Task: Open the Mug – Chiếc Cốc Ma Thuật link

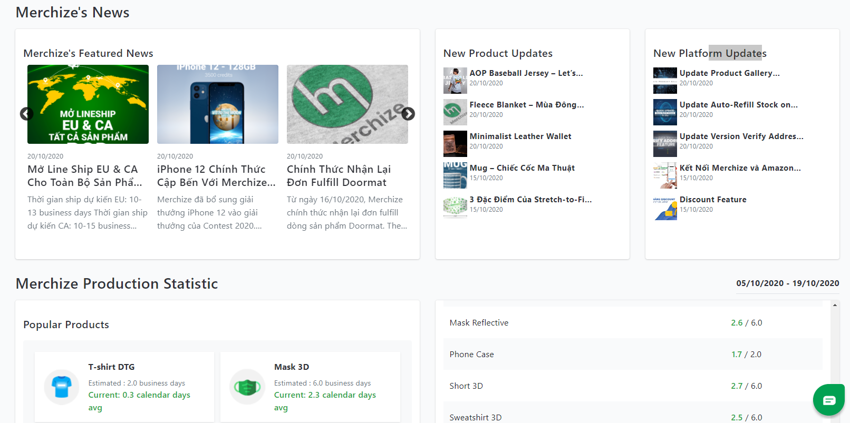Action: pyautogui.click(x=522, y=168)
